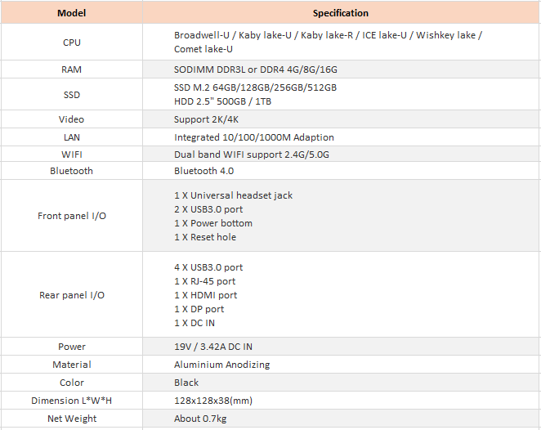
Task: Click the HDD 2.5" 500GB / 1TB line
Action: point(222,101)
